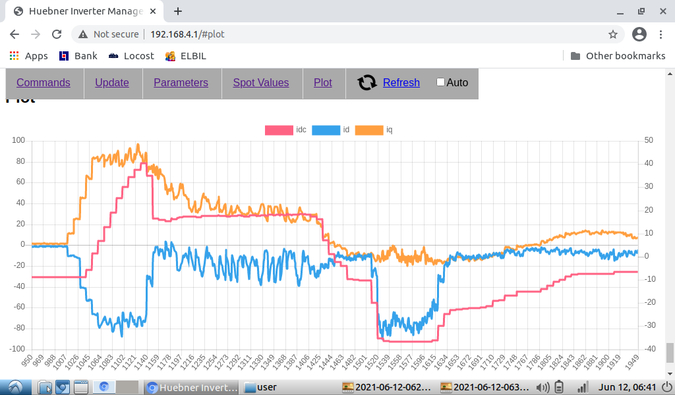Go back to the previous page
The width and height of the screenshot is (675, 395).
(15, 34)
